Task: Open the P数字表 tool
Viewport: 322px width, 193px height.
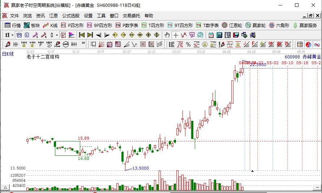Action: pyautogui.click(x=127, y=25)
